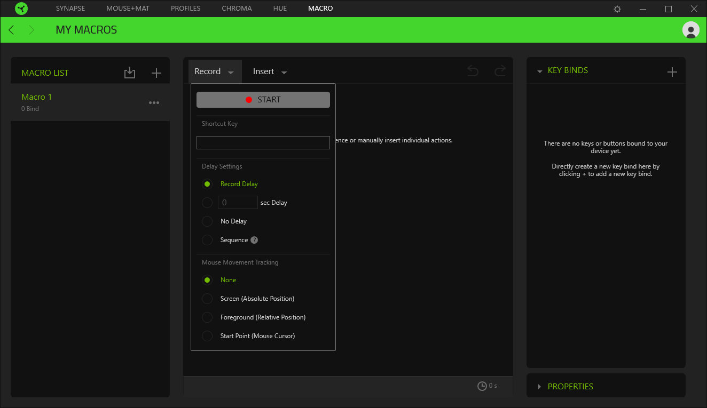The width and height of the screenshot is (707, 408).
Task: Open the settings gear icon
Action: pos(617,9)
